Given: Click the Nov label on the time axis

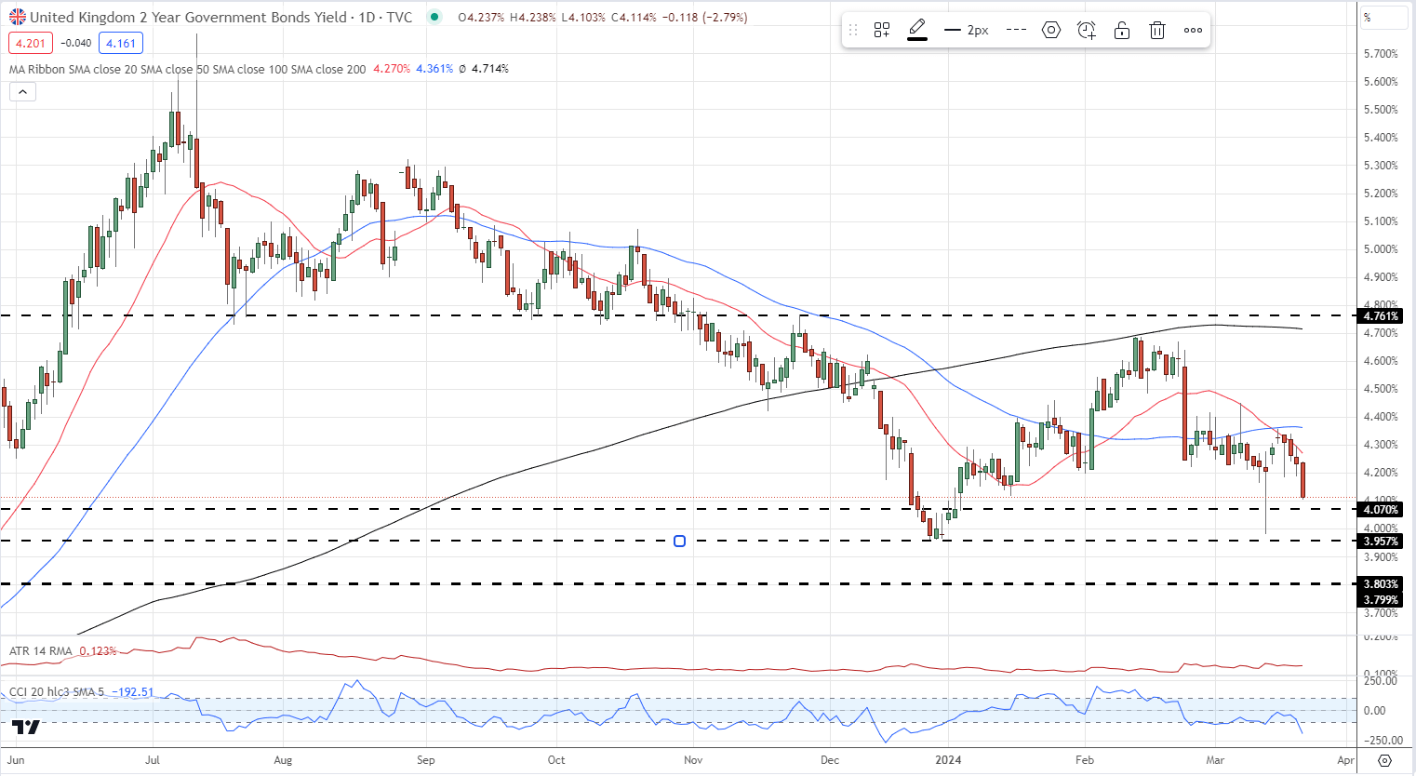Looking at the screenshot, I should [693, 760].
